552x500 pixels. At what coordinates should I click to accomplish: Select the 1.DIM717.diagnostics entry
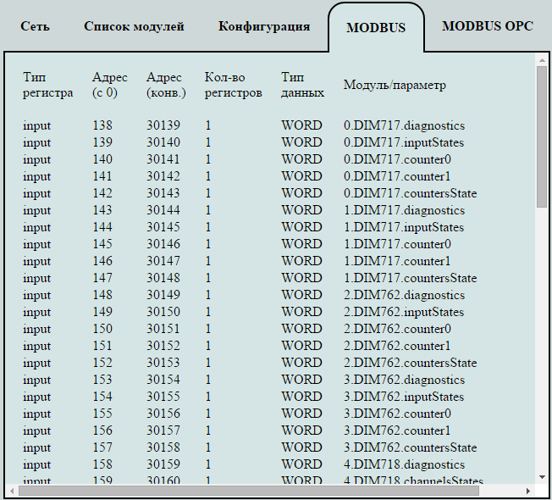pyautogui.click(x=404, y=210)
